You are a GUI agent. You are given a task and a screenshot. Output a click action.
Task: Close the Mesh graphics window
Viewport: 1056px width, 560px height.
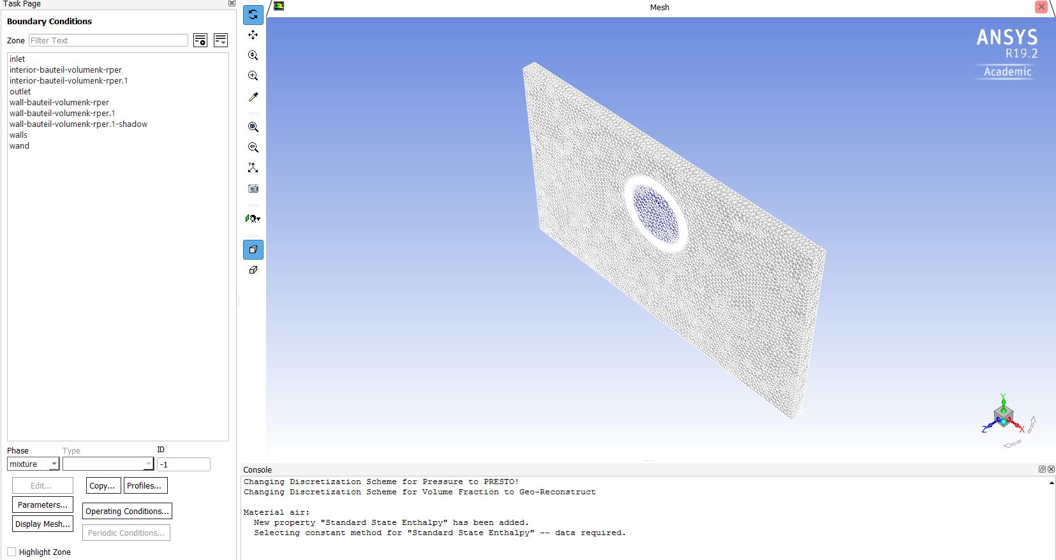(1041, 7)
